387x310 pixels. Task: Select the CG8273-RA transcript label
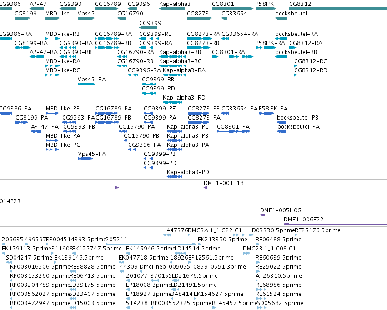click(x=203, y=34)
